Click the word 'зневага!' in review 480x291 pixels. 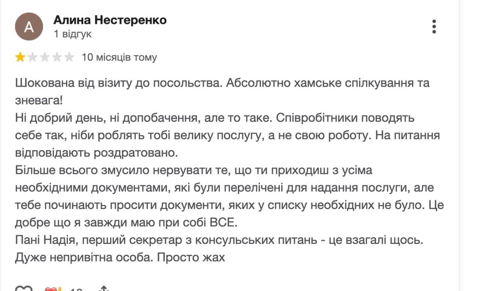point(37,101)
